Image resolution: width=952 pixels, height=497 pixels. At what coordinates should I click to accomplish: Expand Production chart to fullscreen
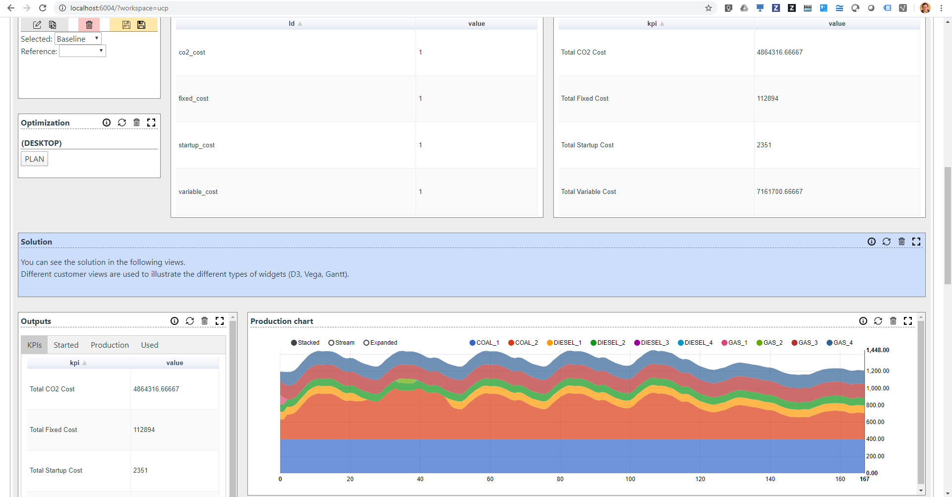(908, 321)
